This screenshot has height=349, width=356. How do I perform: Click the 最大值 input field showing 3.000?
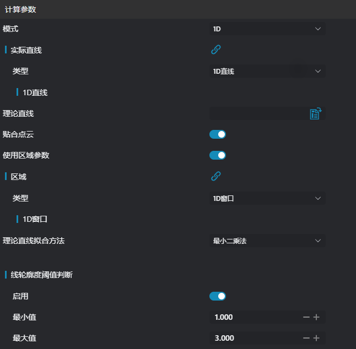point(253,338)
